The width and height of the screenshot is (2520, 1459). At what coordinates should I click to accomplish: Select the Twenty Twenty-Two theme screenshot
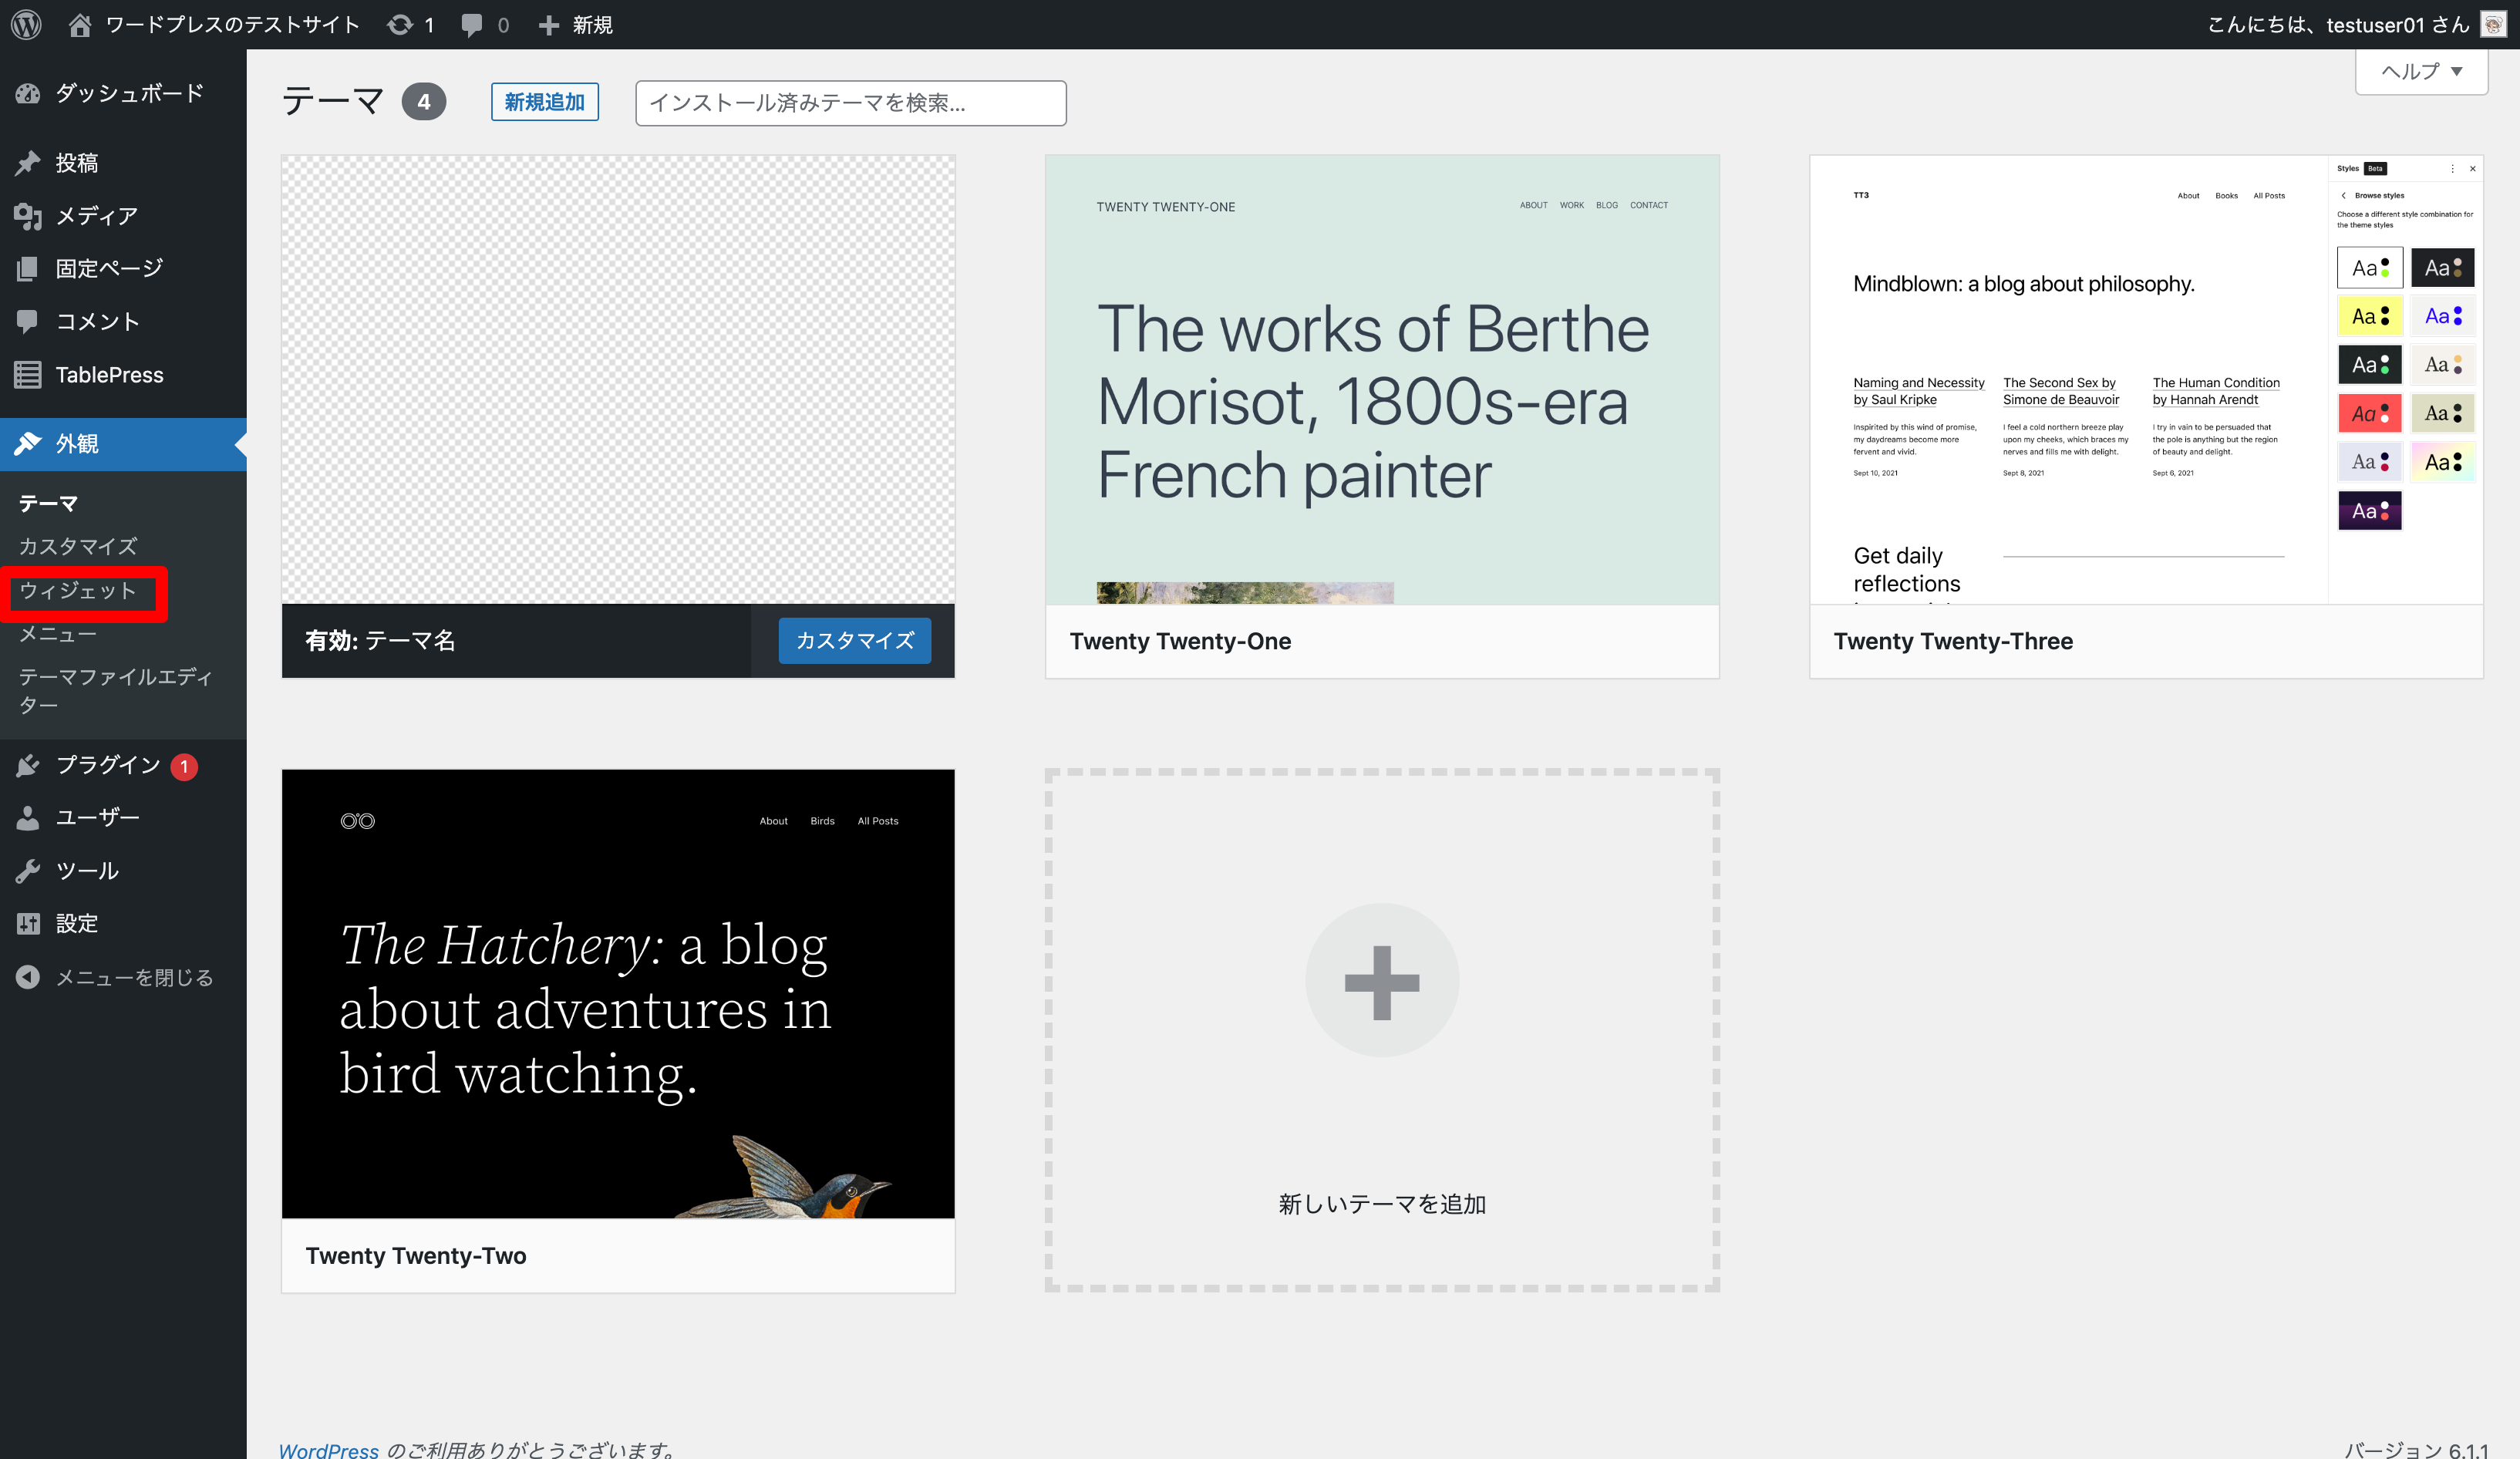pyautogui.click(x=618, y=993)
